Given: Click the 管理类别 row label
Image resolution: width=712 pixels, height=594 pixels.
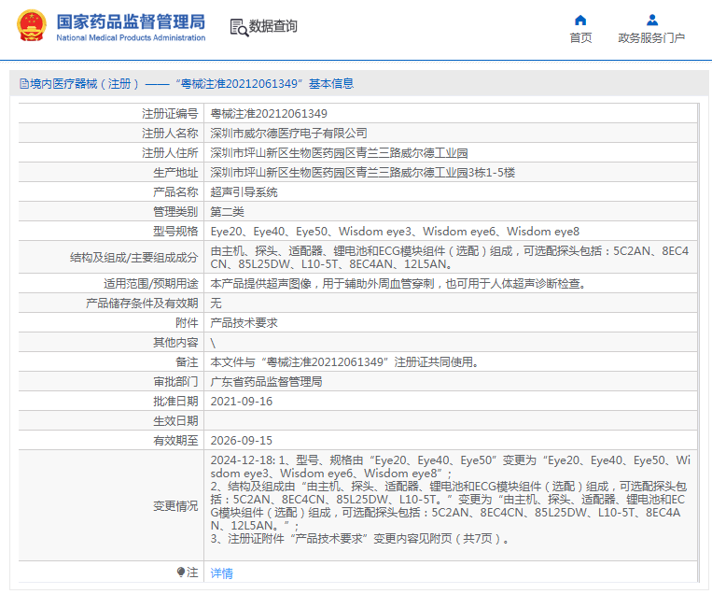Looking at the screenshot, I should coord(175,212).
